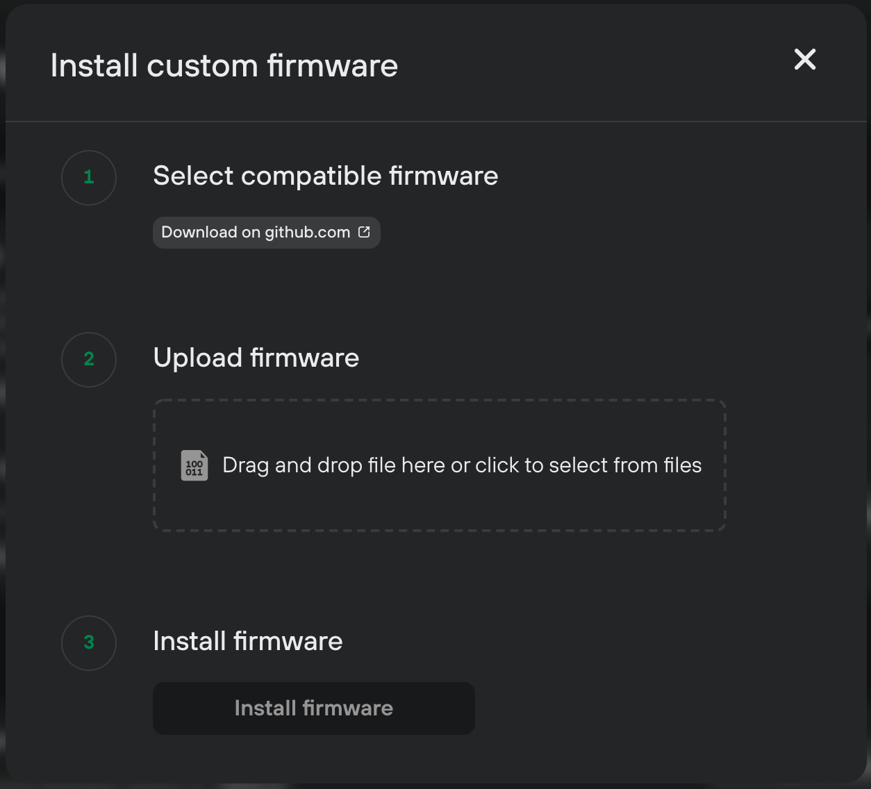Click the Install firmware step heading
The width and height of the screenshot is (871, 789).
point(248,641)
